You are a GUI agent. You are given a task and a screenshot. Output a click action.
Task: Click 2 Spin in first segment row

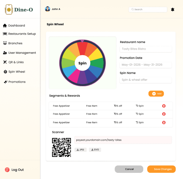pos(140,106)
